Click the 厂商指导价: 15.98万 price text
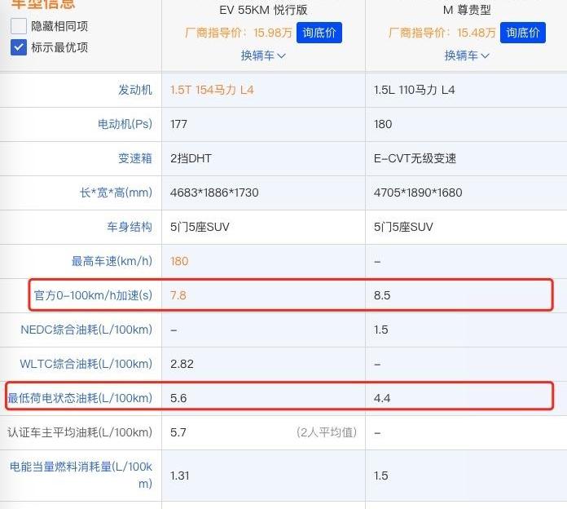Image resolution: width=567 pixels, height=509 pixels. pyautogui.click(x=239, y=33)
